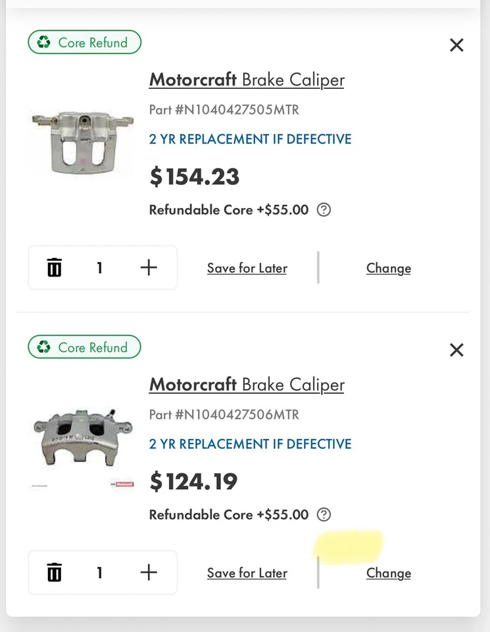
Task: Click the trash icon for the first caliper
Action: tap(55, 268)
